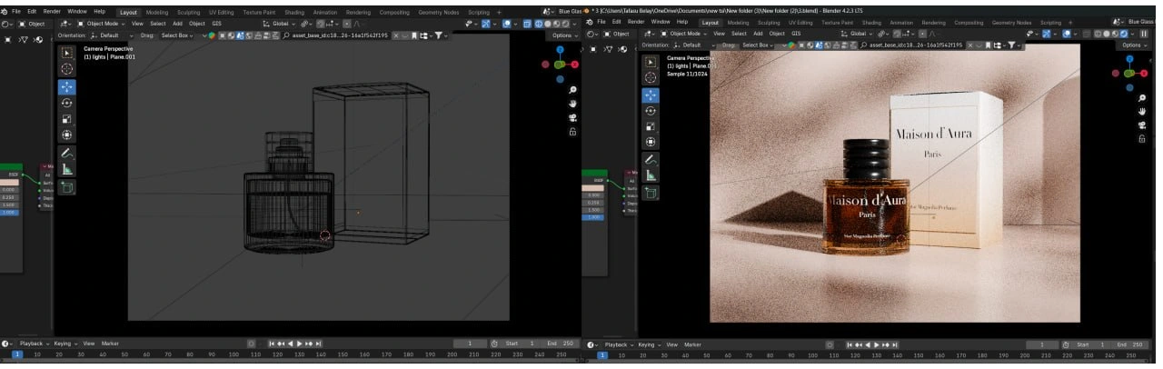This screenshot has height=369, width=1163.
Task: Open File menu in left window
Action: [17, 11]
